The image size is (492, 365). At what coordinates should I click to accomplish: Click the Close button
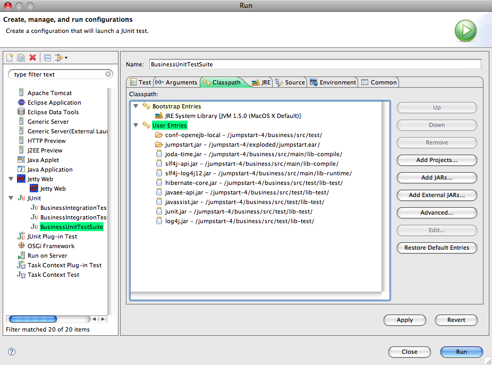coord(410,352)
